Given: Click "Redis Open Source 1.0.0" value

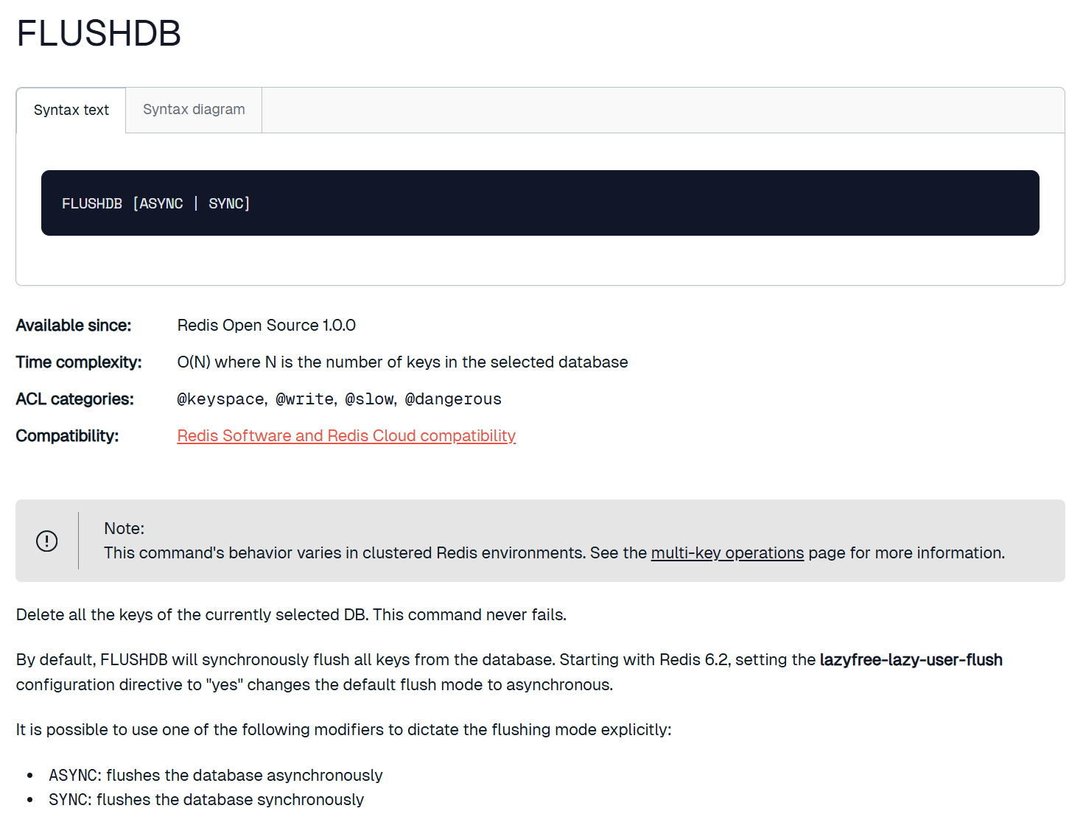Looking at the screenshot, I should (267, 326).
